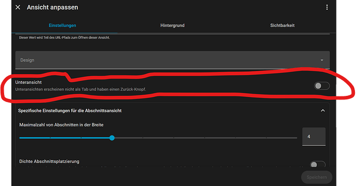Open the three-dot overflow menu
The height and width of the screenshot is (186, 356).
(327, 7)
